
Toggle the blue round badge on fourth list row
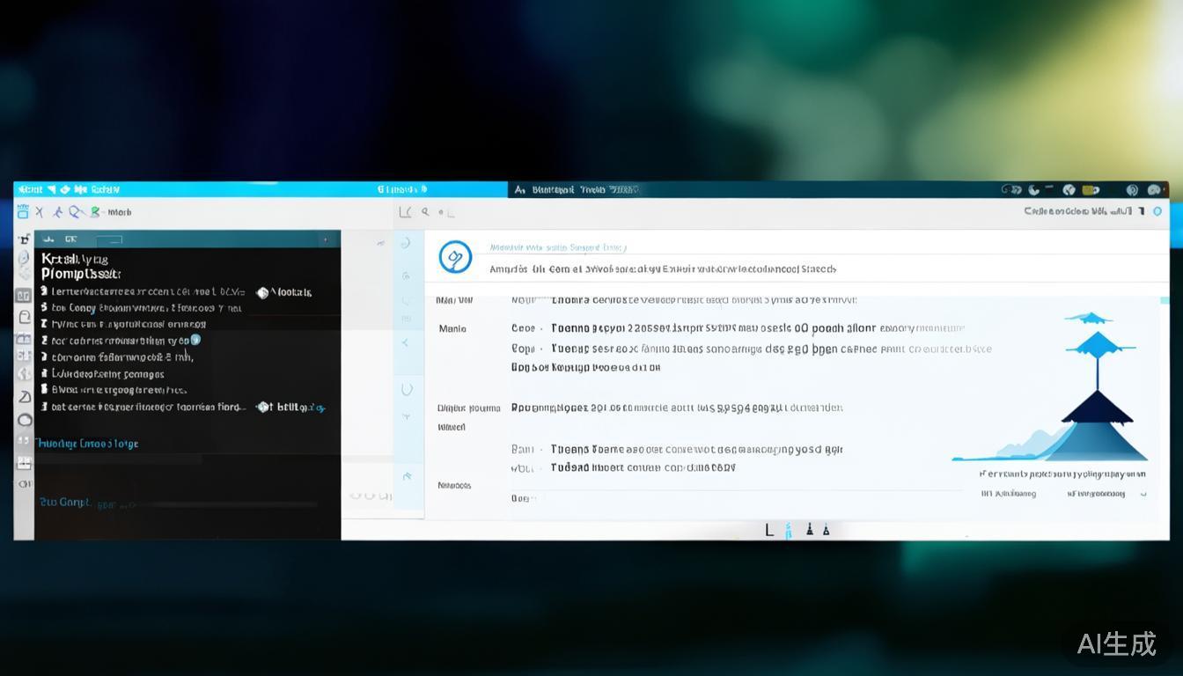pyautogui.click(x=195, y=340)
